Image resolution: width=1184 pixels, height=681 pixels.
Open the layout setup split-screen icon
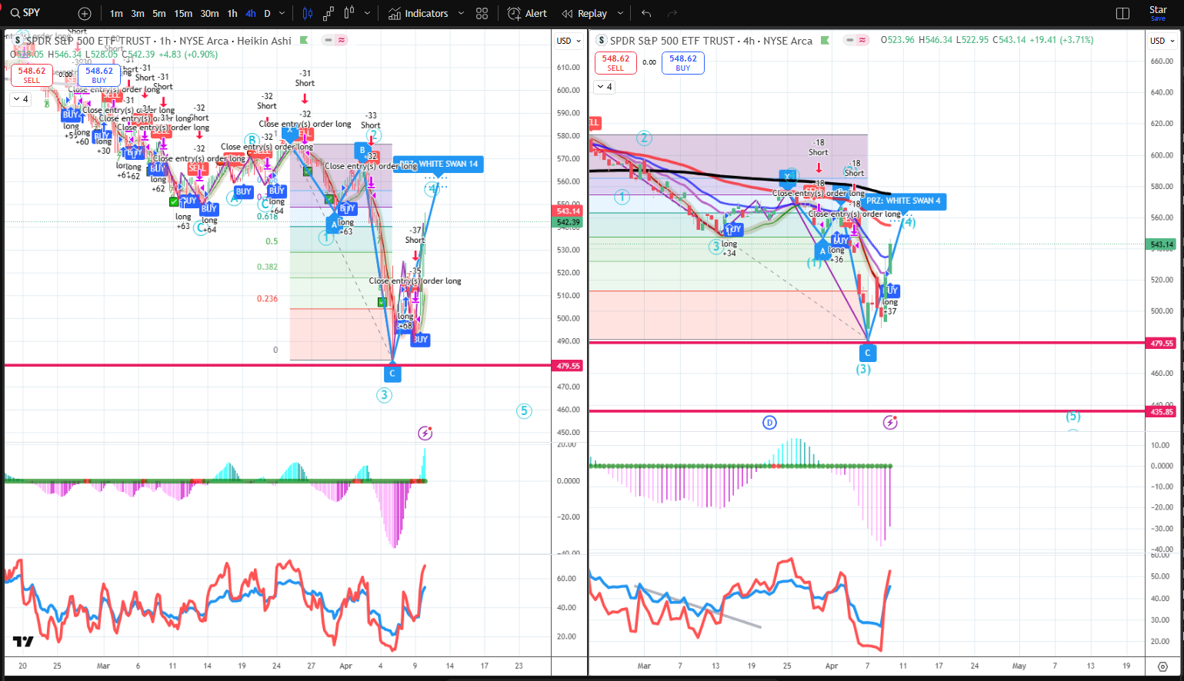[x=1122, y=14]
